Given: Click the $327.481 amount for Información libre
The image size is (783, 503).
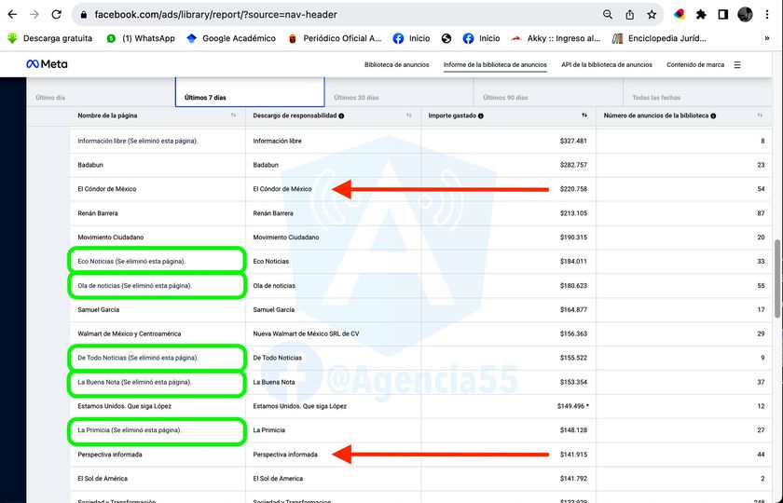Looking at the screenshot, I should 573,141.
